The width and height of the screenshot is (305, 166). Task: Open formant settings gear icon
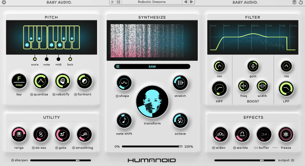pyautogui.click(x=76, y=95)
